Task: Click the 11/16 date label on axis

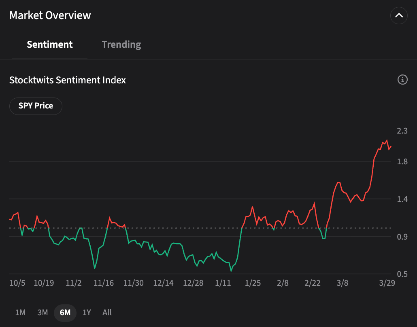Action: tap(104, 283)
